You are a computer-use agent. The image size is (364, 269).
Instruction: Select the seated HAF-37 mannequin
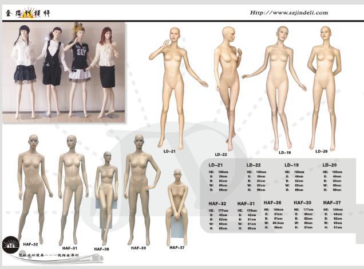coord(177,206)
